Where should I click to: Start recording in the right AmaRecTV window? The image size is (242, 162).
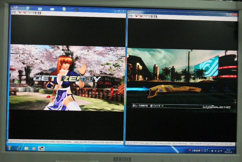137,16
